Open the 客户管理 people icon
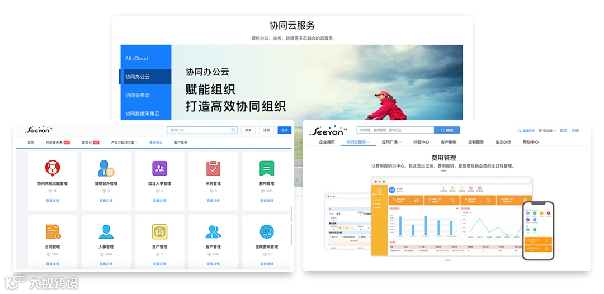This screenshot has height=294, width=604. 213,231
